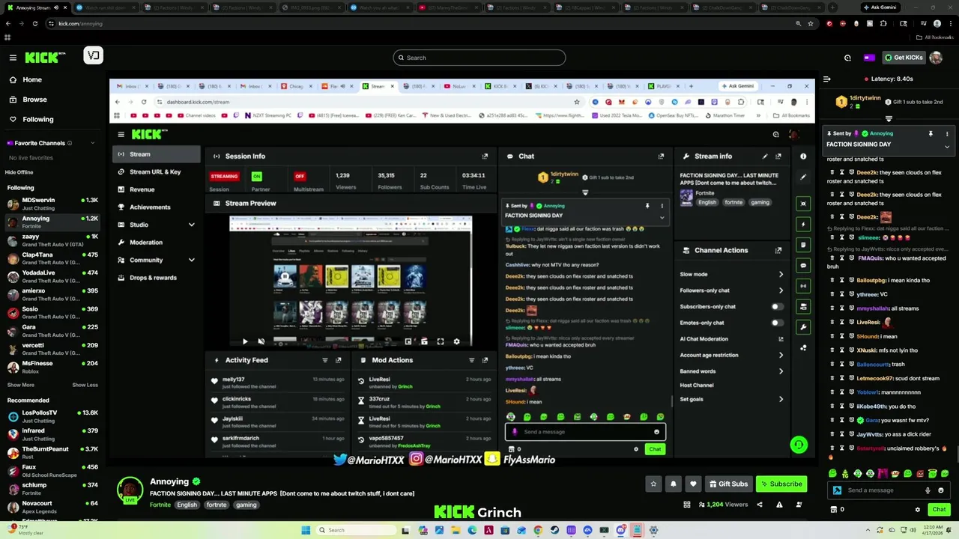Toggle Subscribers-only chat switch
Image resolution: width=959 pixels, height=539 pixels.
click(x=778, y=306)
